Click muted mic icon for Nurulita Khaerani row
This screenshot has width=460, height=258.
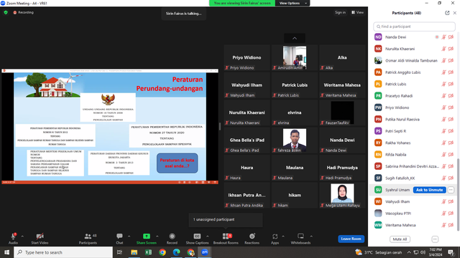pyautogui.click(x=444, y=49)
